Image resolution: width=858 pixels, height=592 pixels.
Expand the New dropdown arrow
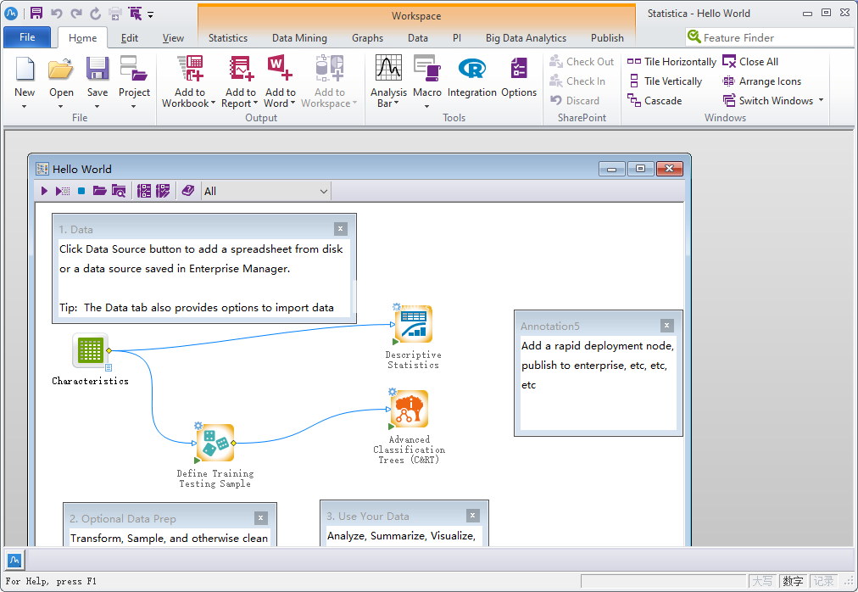tap(25, 106)
